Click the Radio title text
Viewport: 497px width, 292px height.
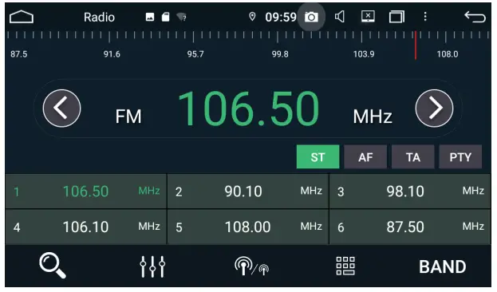[99, 17]
